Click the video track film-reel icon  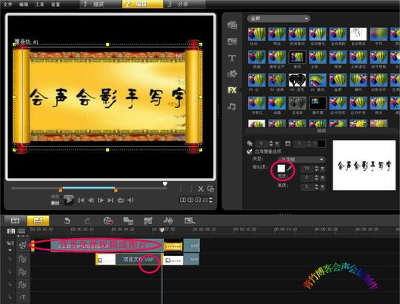tap(22, 246)
